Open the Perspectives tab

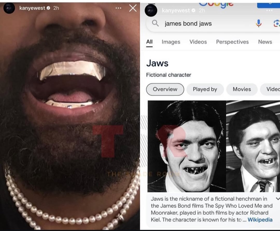pos(232,42)
